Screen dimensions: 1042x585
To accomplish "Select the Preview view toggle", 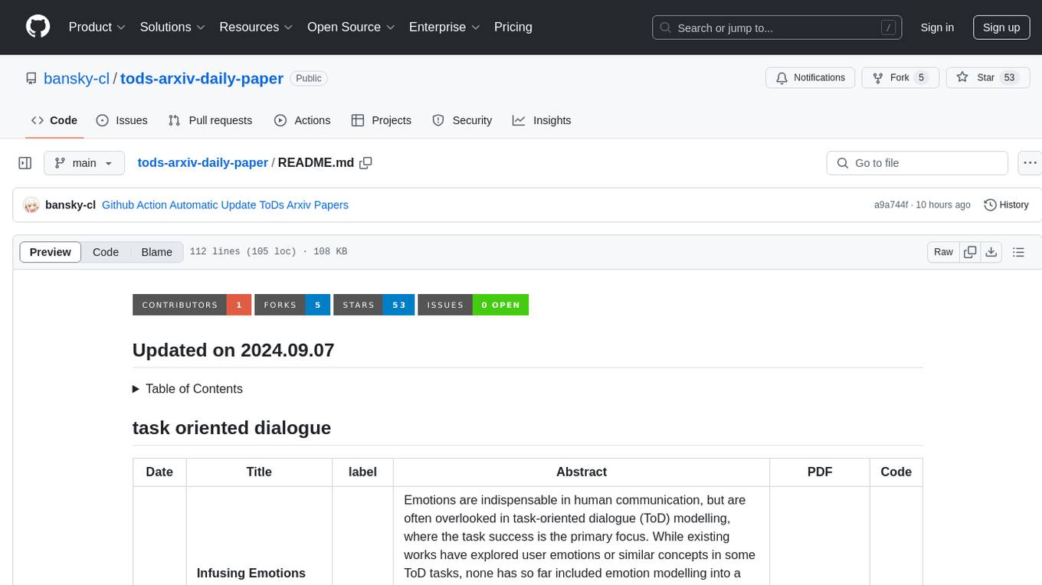I will pos(51,252).
